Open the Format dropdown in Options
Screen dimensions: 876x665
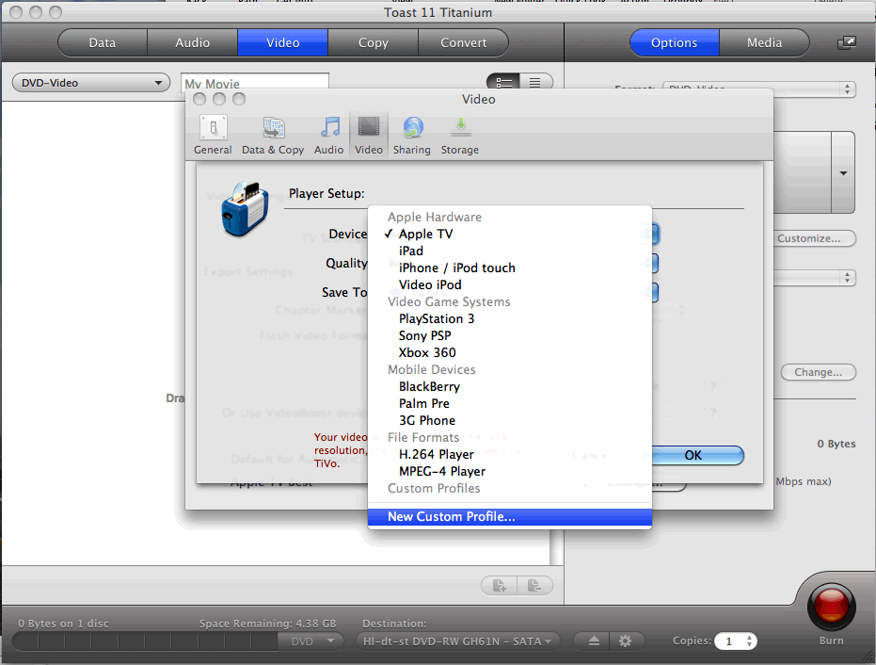(759, 89)
